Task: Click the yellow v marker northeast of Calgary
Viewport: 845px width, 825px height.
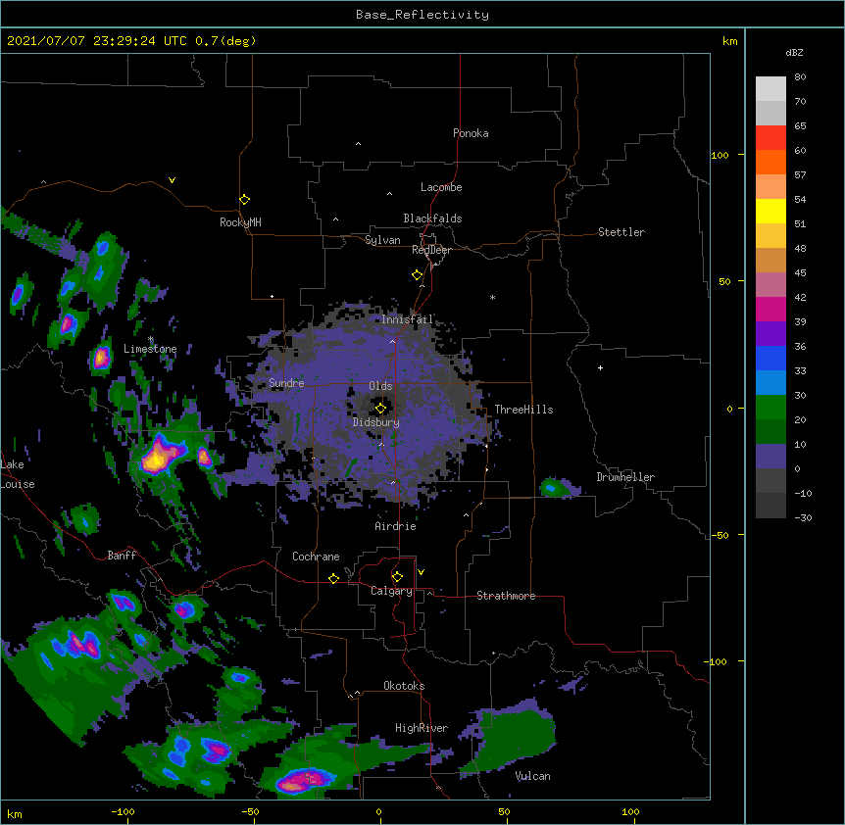Action: click(421, 572)
